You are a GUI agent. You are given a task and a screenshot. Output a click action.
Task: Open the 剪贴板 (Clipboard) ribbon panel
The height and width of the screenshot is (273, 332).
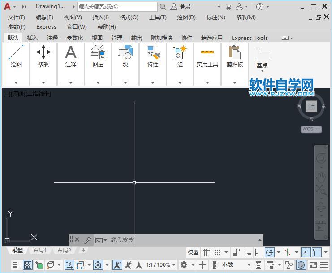click(235, 56)
